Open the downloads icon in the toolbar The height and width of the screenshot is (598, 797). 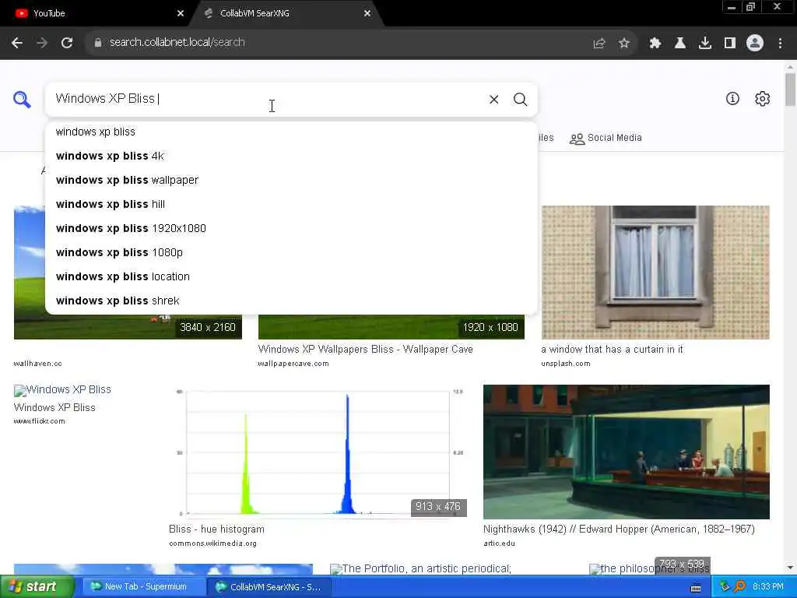[705, 44]
